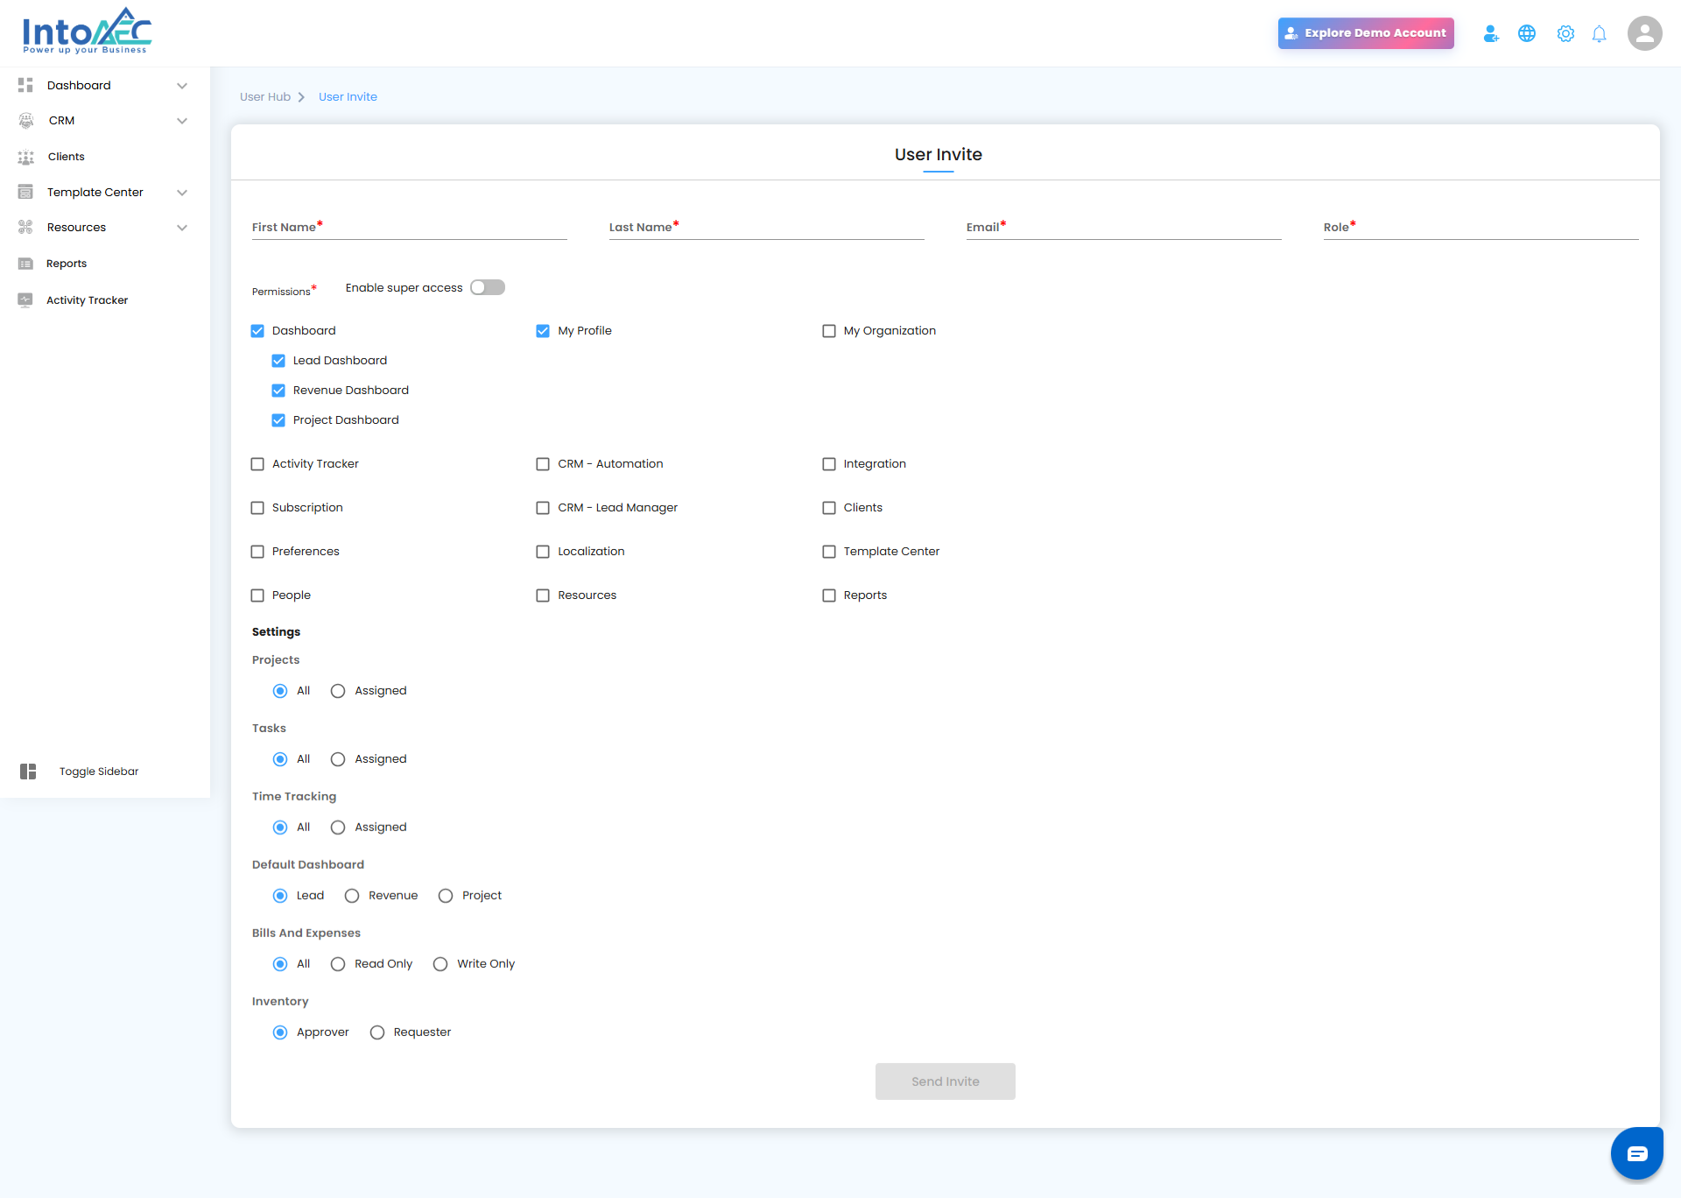Open the Clients sidebar menu item
This screenshot has height=1198, width=1681.
pos(67,157)
